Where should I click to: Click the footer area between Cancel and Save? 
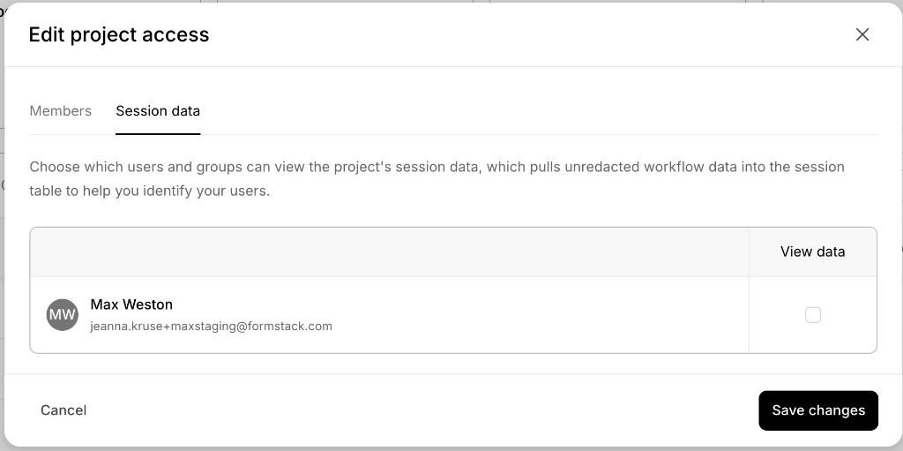point(422,410)
